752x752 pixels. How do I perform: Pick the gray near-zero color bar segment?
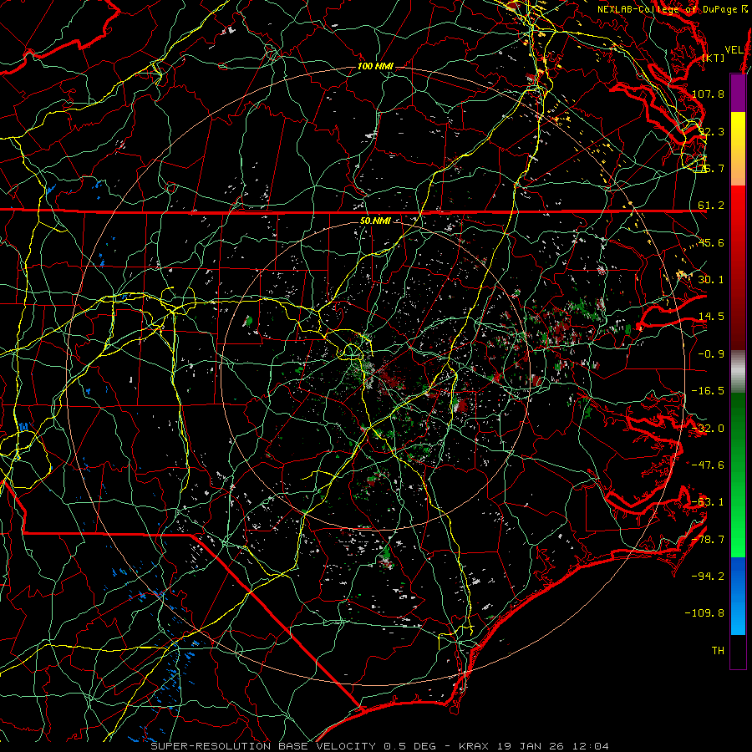pos(738,372)
